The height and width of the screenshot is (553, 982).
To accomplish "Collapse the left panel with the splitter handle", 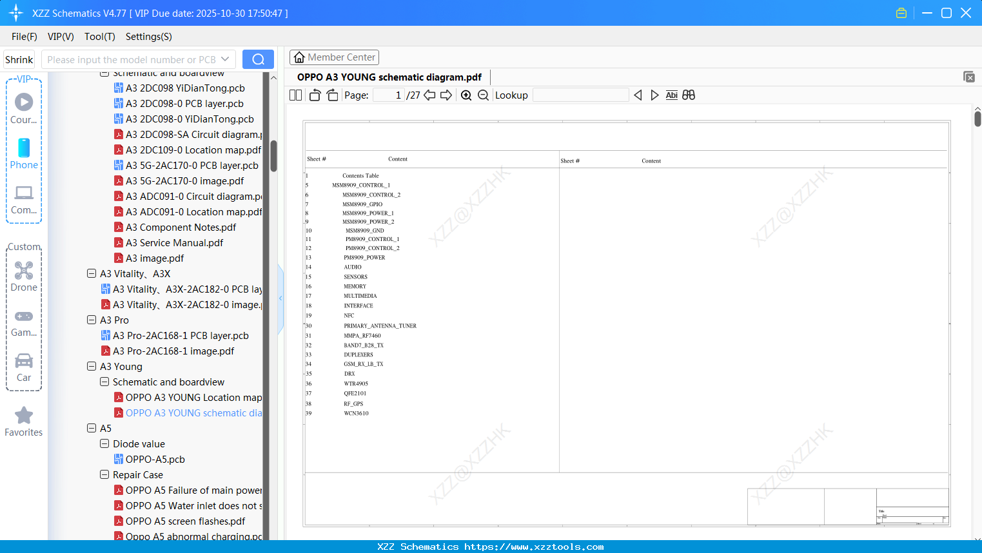I will click(x=280, y=298).
